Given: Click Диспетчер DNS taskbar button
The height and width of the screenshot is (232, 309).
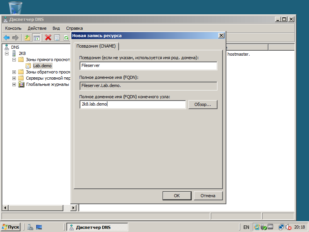Looking at the screenshot, I should (x=97, y=227).
